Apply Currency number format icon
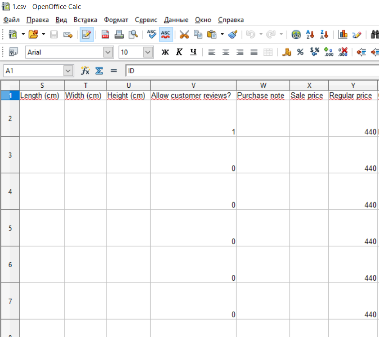 [x=287, y=52]
